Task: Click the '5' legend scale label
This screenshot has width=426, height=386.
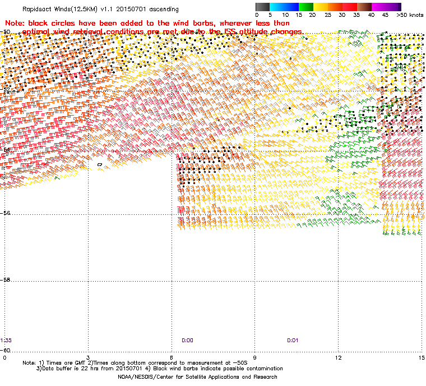Action: pyautogui.click(x=270, y=15)
